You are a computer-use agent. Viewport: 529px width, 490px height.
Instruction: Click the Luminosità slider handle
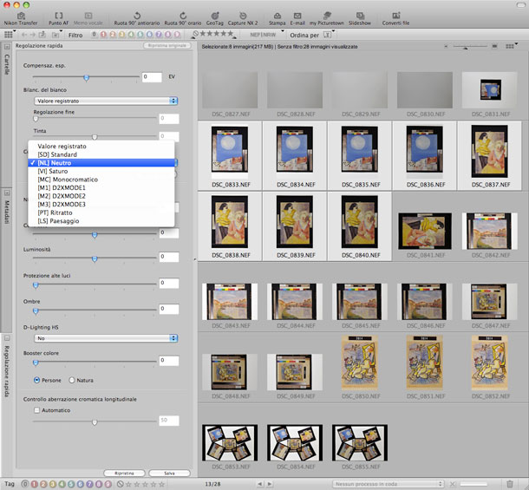95,258
